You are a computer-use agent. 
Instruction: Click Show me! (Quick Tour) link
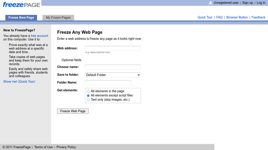(19, 82)
